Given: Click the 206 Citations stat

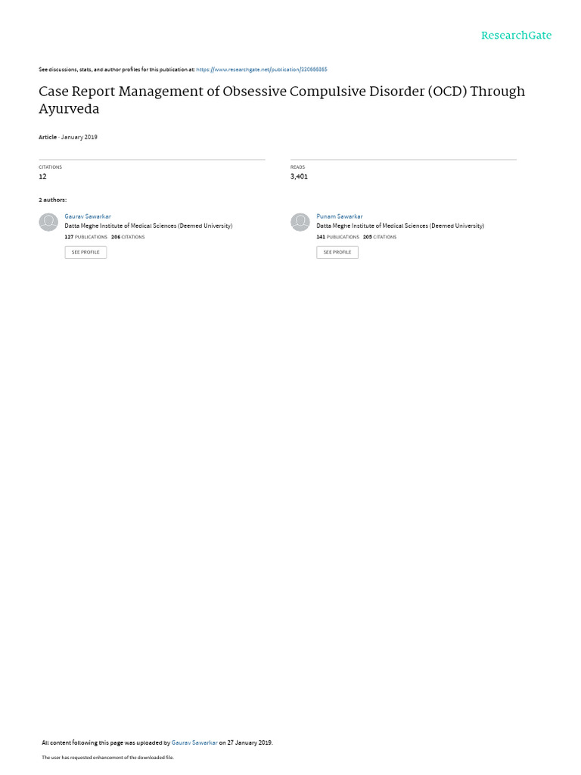Looking at the screenshot, I should tap(128, 237).
